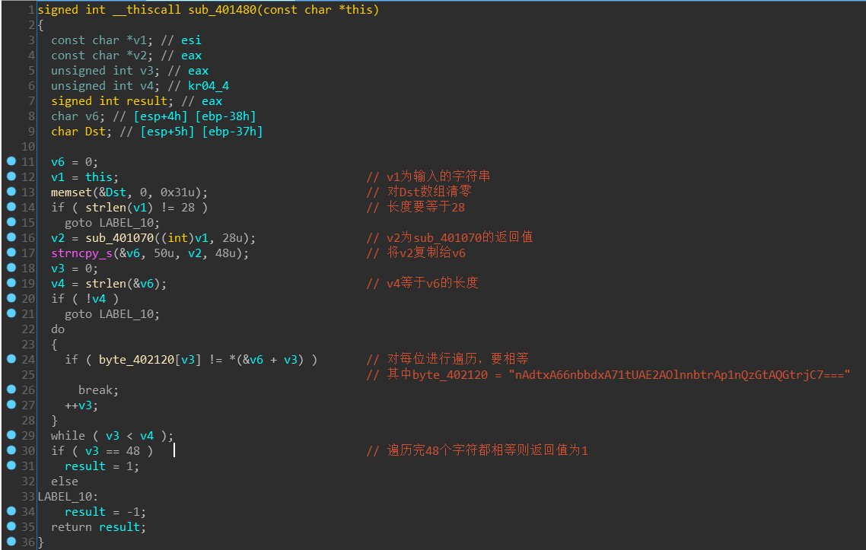Click 'while ( v3 < v4 );' line
The height and width of the screenshot is (550, 866).
click(x=112, y=436)
